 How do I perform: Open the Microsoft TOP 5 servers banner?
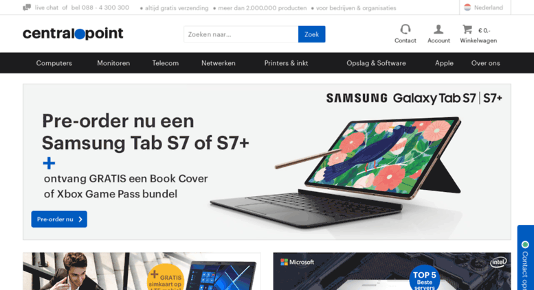click(392, 271)
